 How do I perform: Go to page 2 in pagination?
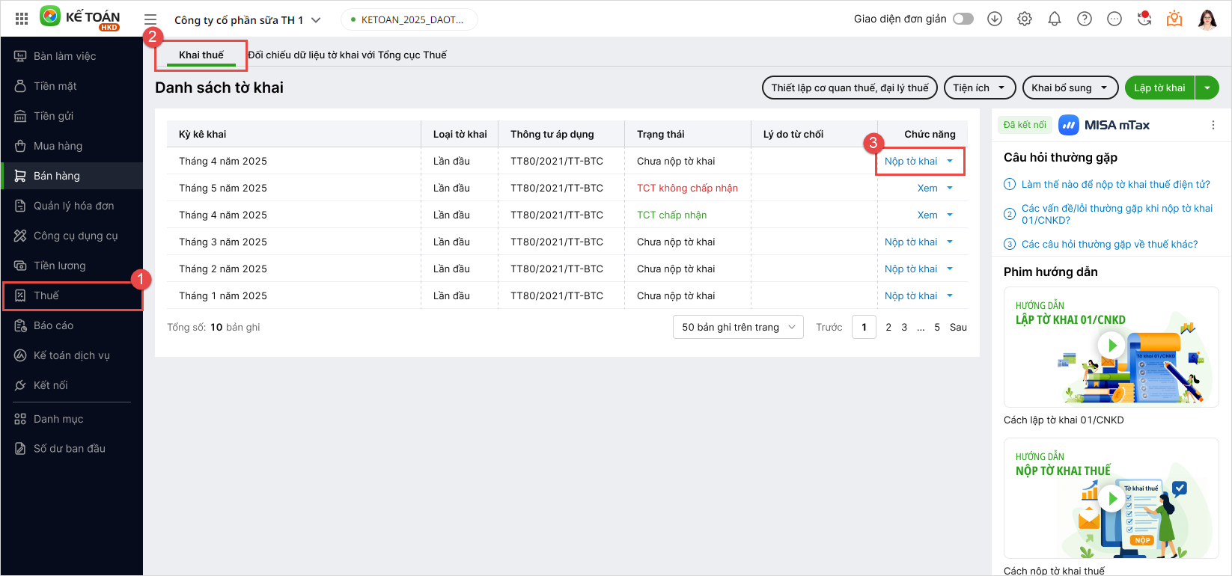888,327
